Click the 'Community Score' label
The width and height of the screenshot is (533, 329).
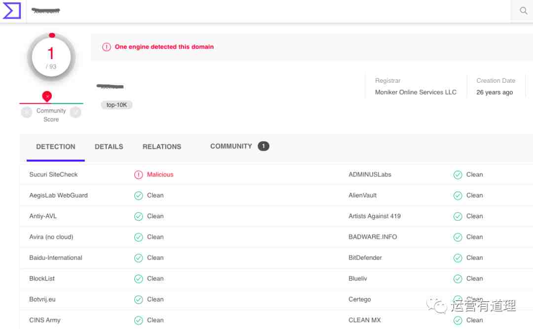click(x=51, y=115)
